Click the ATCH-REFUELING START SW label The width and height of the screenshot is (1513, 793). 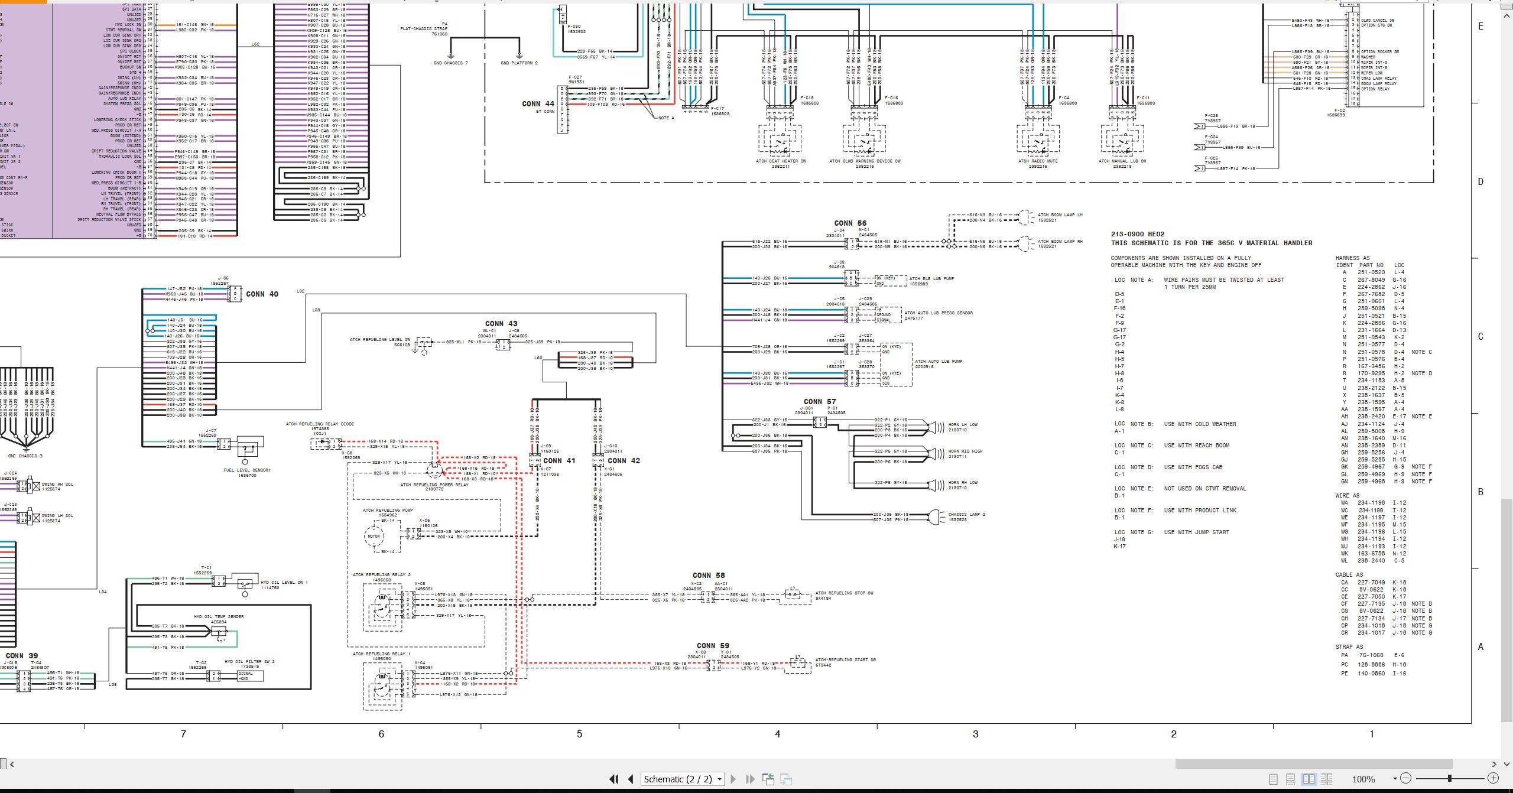click(846, 659)
